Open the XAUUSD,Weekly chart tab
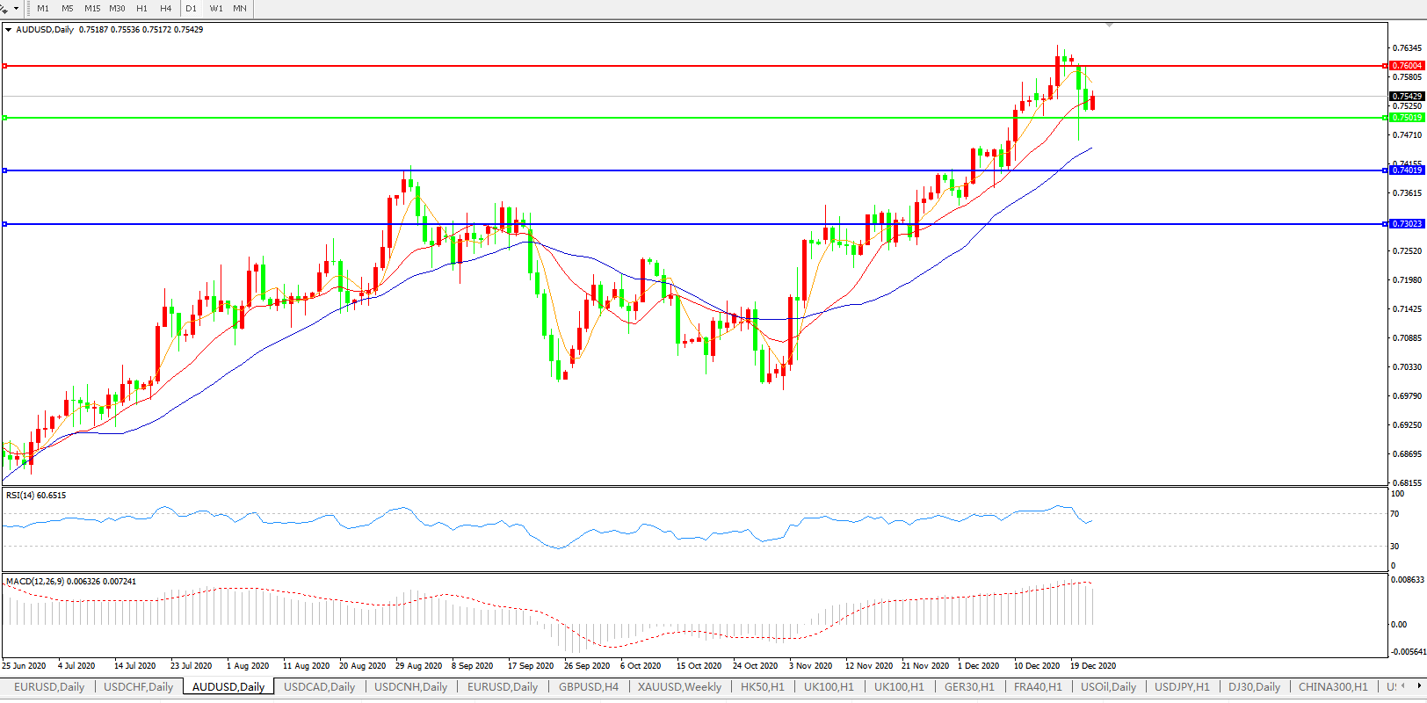1427x703 pixels. coord(679,687)
